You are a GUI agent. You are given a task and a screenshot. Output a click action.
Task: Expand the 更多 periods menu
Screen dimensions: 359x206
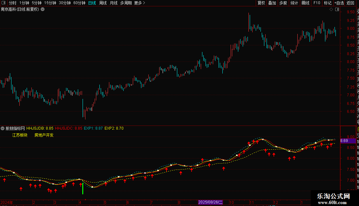point(140,3)
